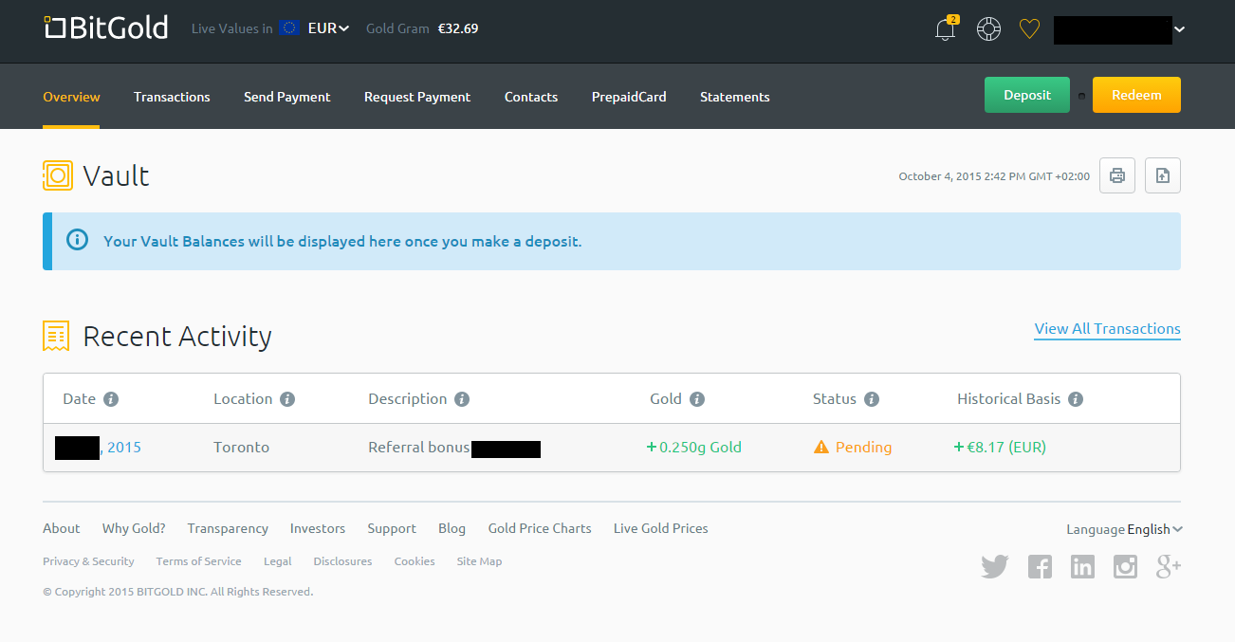Click the Toronto location cell

coord(241,447)
